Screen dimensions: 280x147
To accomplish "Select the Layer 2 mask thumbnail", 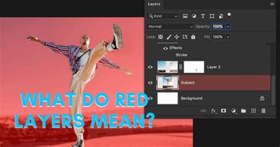I will pos(194,67).
